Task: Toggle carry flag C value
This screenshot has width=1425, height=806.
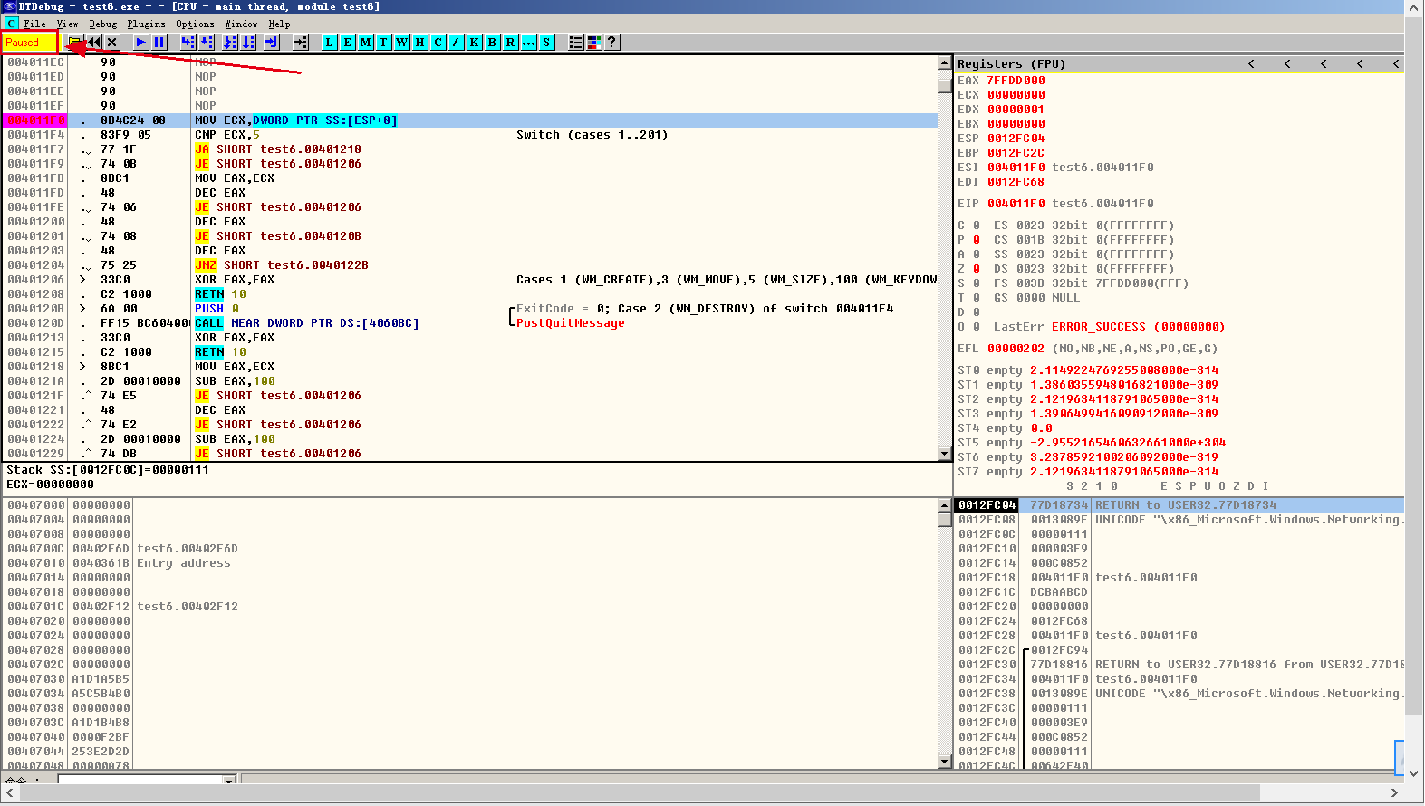Action: coord(977,225)
